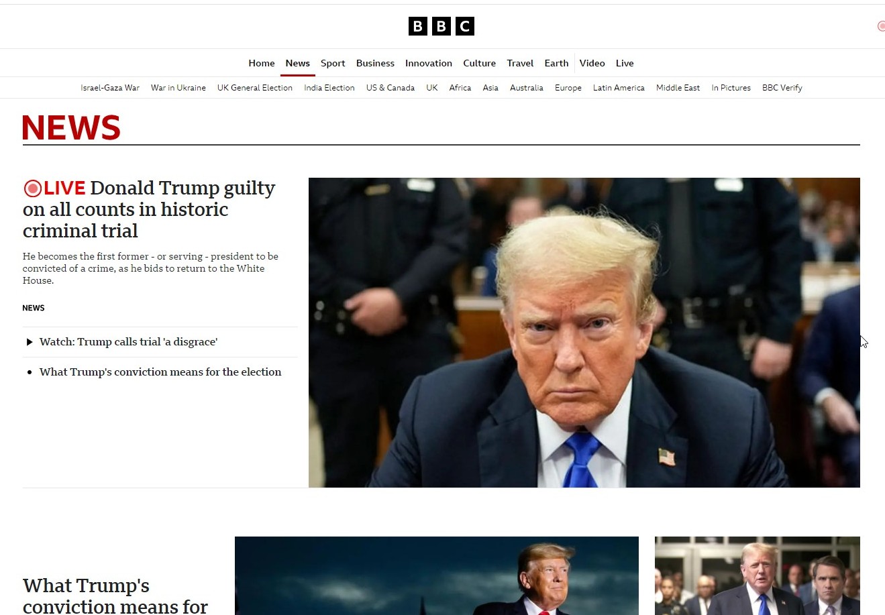This screenshot has width=885, height=615.
Task: Click the large Trump courtroom photo
Action: point(584,333)
